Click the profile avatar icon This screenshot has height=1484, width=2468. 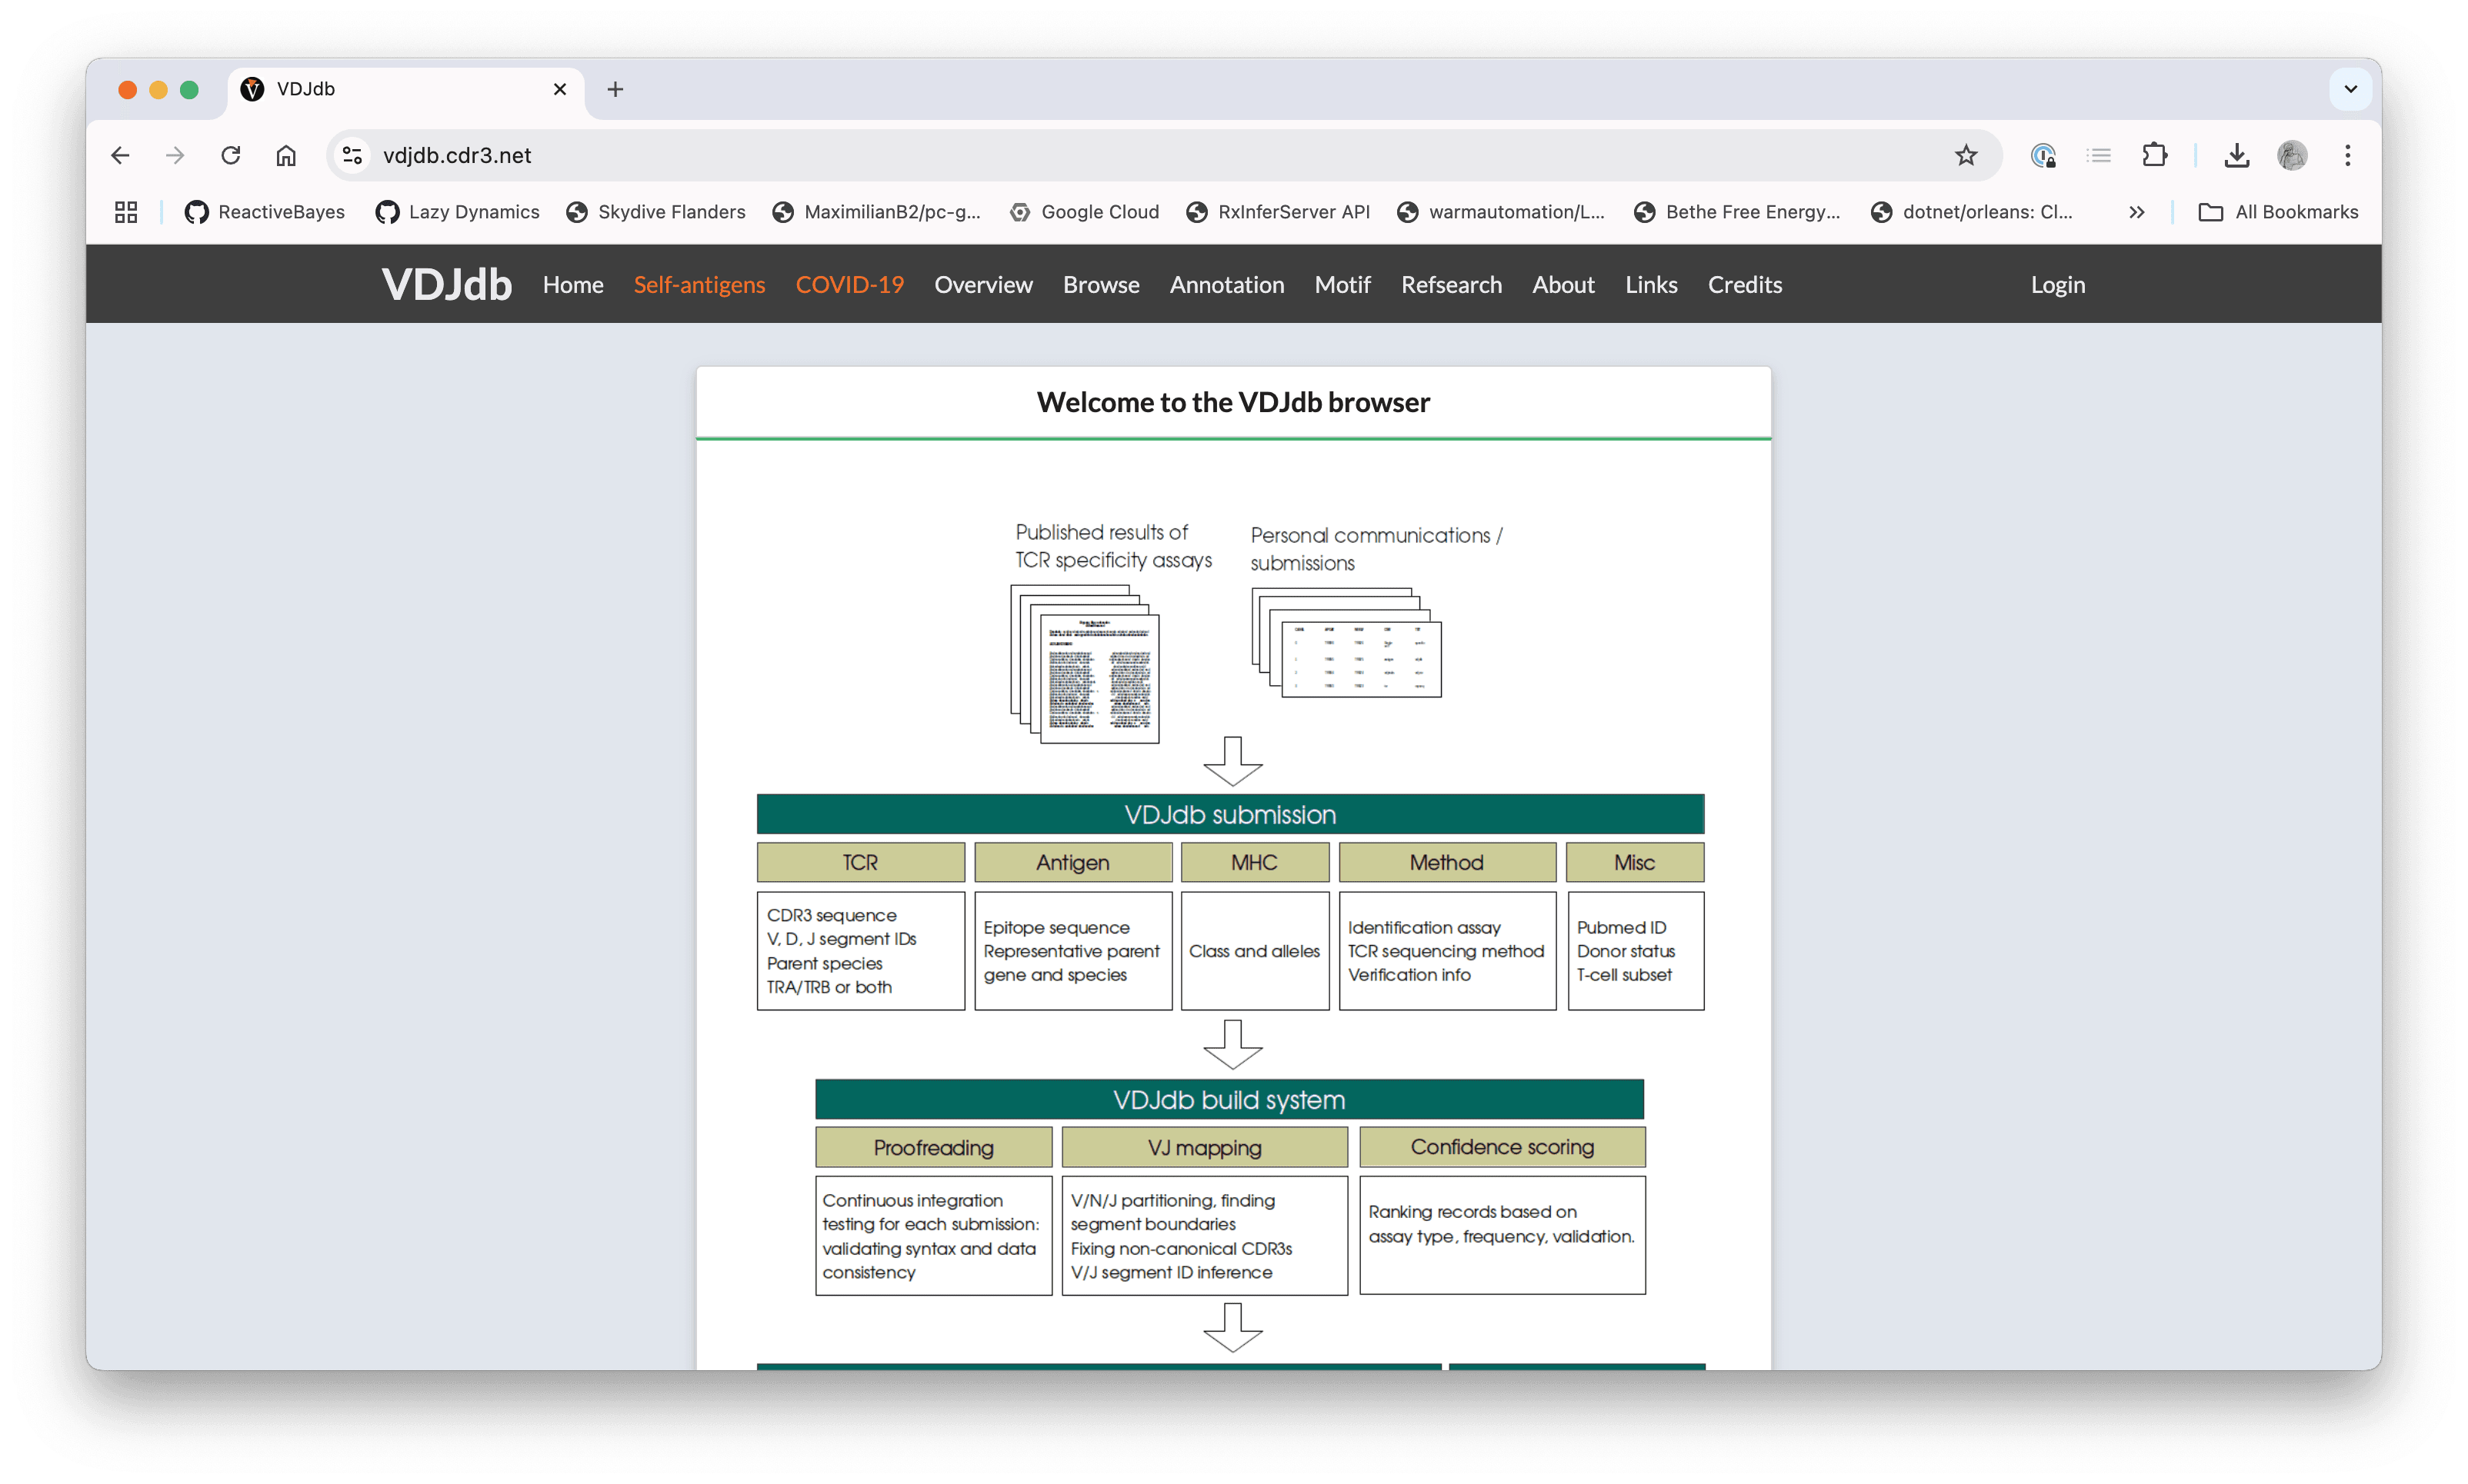[2292, 155]
